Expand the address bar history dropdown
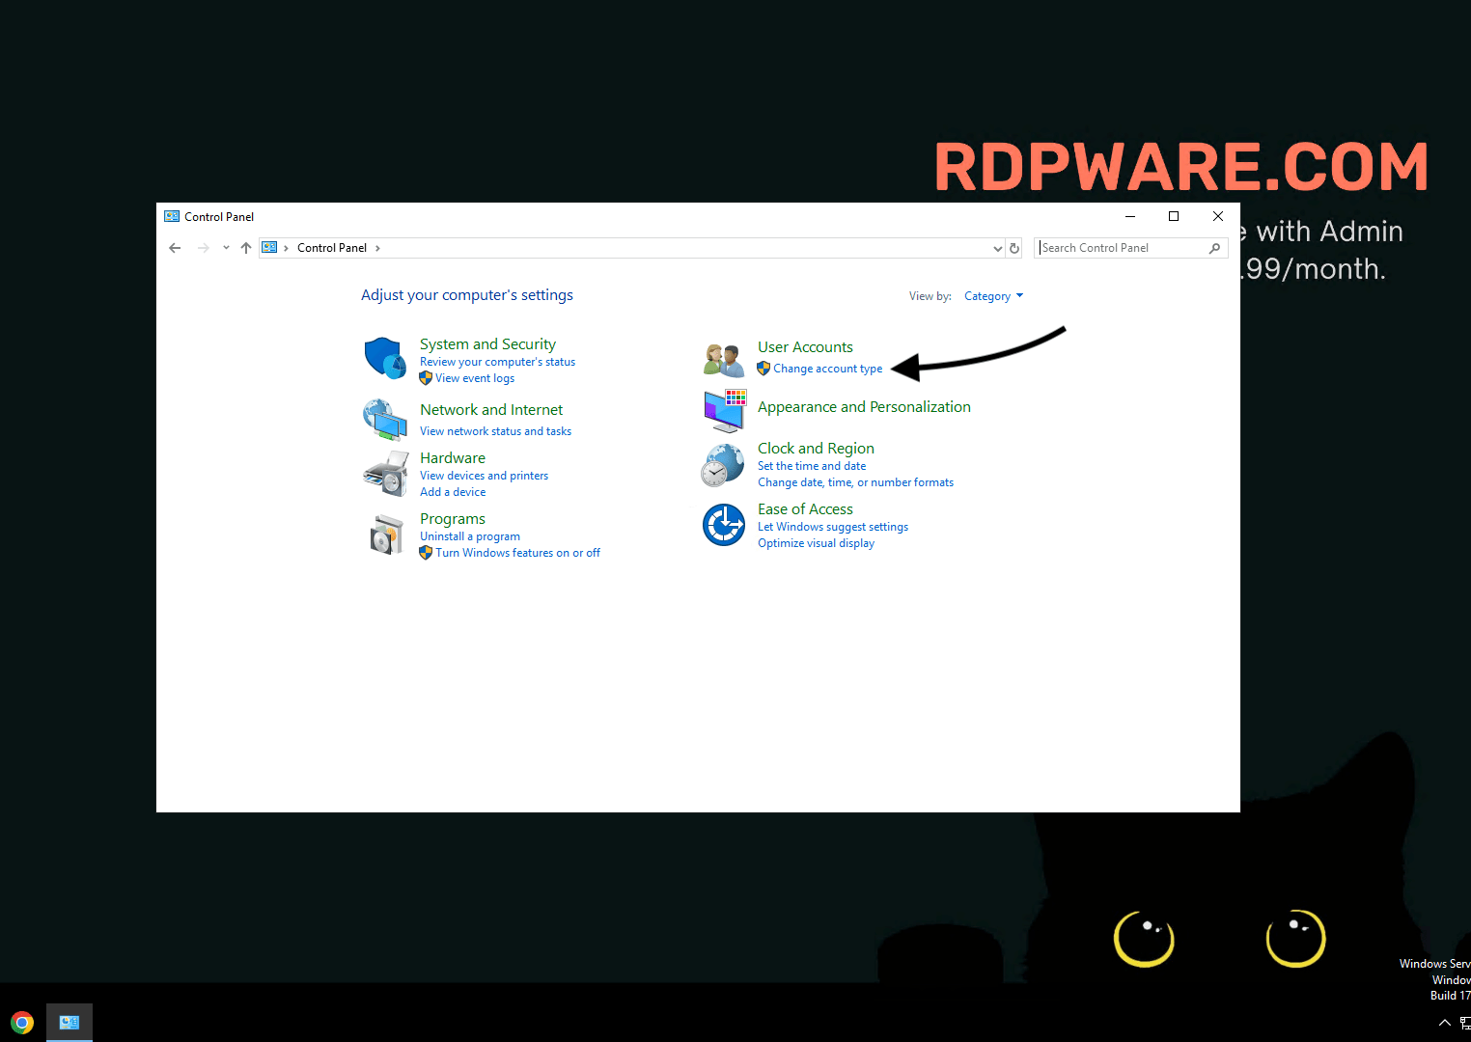The height and width of the screenshot is (1042, 1471). [998, 248]
